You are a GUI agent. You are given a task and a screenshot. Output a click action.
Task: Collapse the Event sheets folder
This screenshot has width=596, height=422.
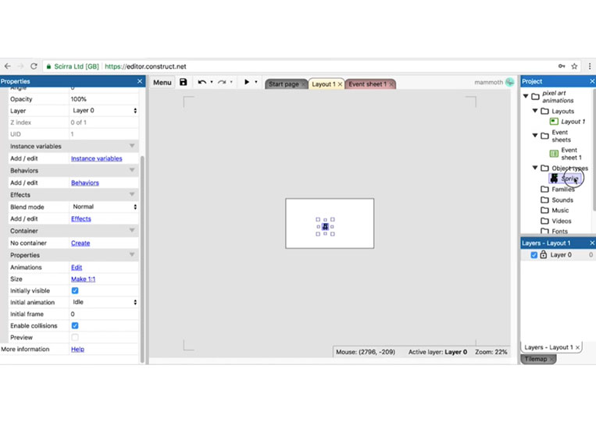point(535,135)
